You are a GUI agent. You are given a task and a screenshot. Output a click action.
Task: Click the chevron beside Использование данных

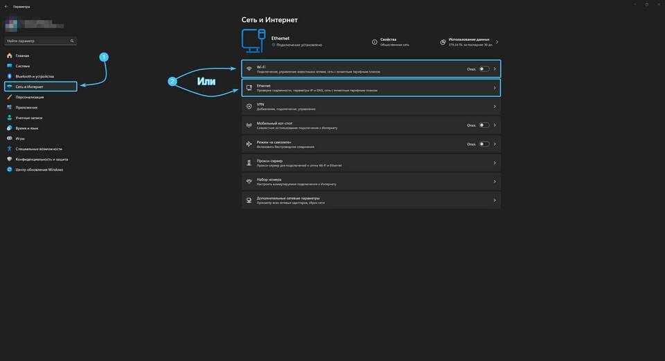pyautogui.click(x=497, y=42)
